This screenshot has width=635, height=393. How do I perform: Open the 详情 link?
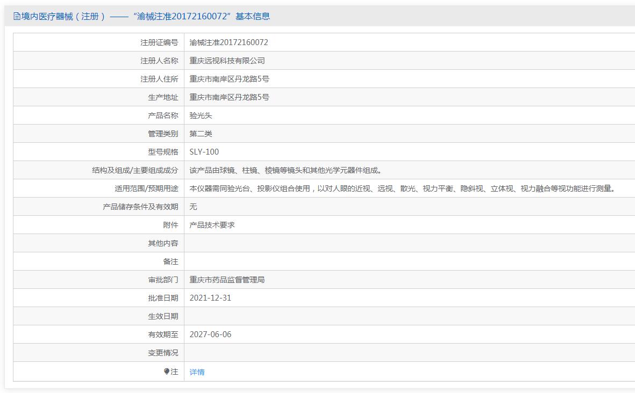197,372
